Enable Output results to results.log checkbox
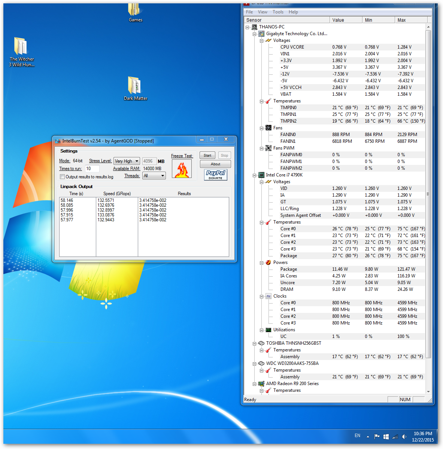 click(x=63, y=177)
